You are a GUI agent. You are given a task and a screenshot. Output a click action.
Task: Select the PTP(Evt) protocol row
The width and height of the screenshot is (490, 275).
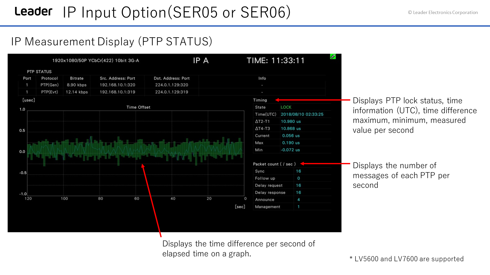pos(171,92)
